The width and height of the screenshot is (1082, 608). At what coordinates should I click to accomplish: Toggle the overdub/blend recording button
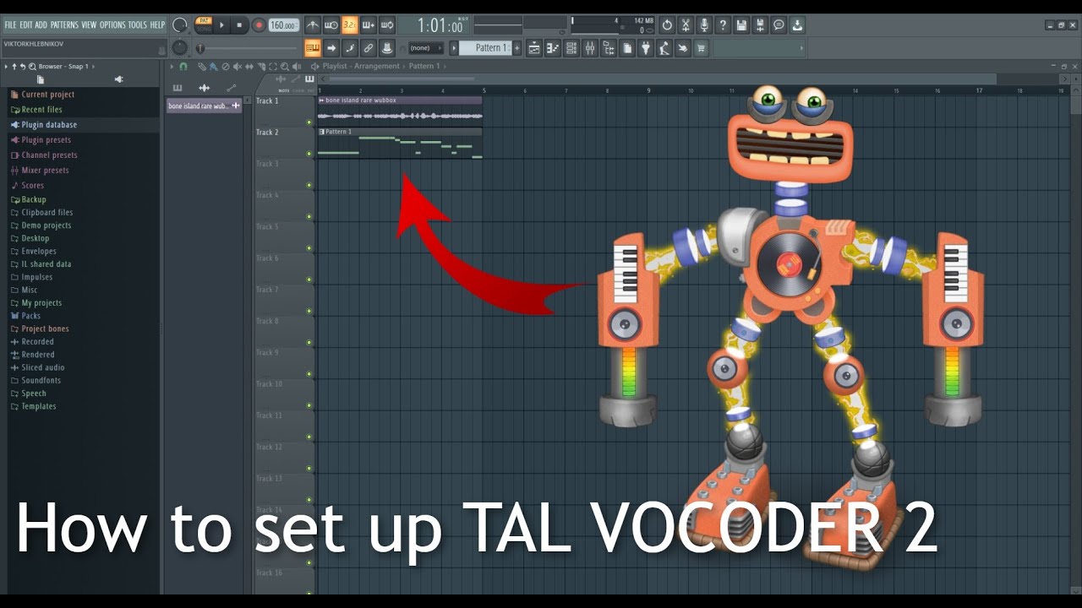pos(368,25)
